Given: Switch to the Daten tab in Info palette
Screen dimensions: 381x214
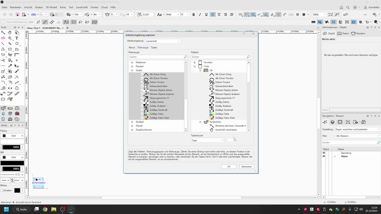Looking at the screenshot, I should pos(343,33).
